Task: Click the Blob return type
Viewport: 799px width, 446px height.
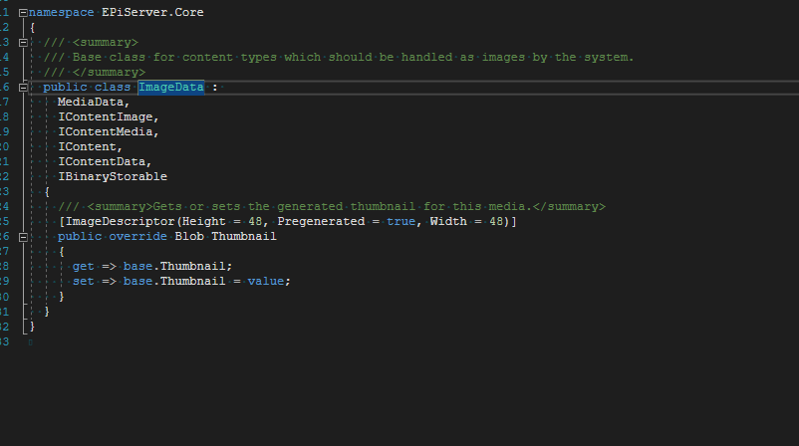Action: (x=188, y=237)
